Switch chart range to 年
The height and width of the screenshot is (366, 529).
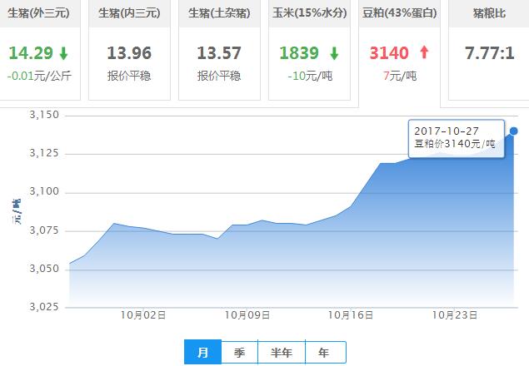(x=325, y=352)
